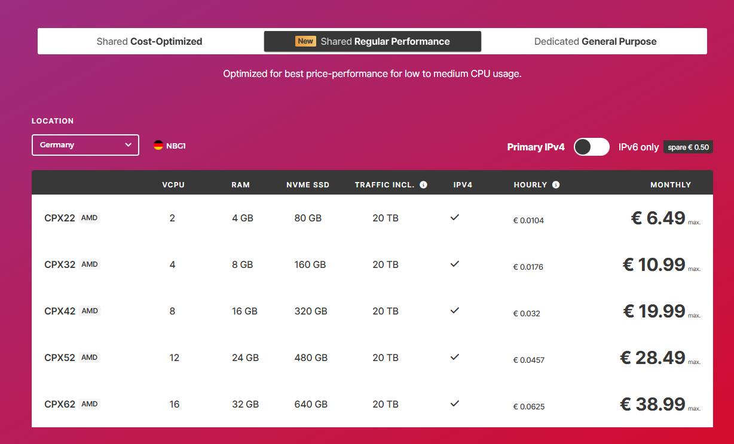Click the spare € 0.50 badge
Image resolution: width=734 pixels, height=444 pixels.
tap(688, 147)
